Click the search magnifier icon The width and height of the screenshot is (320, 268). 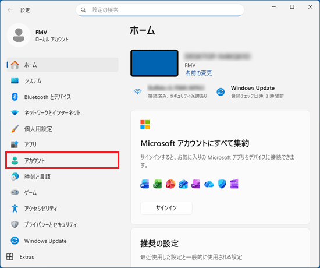[83, 10]
